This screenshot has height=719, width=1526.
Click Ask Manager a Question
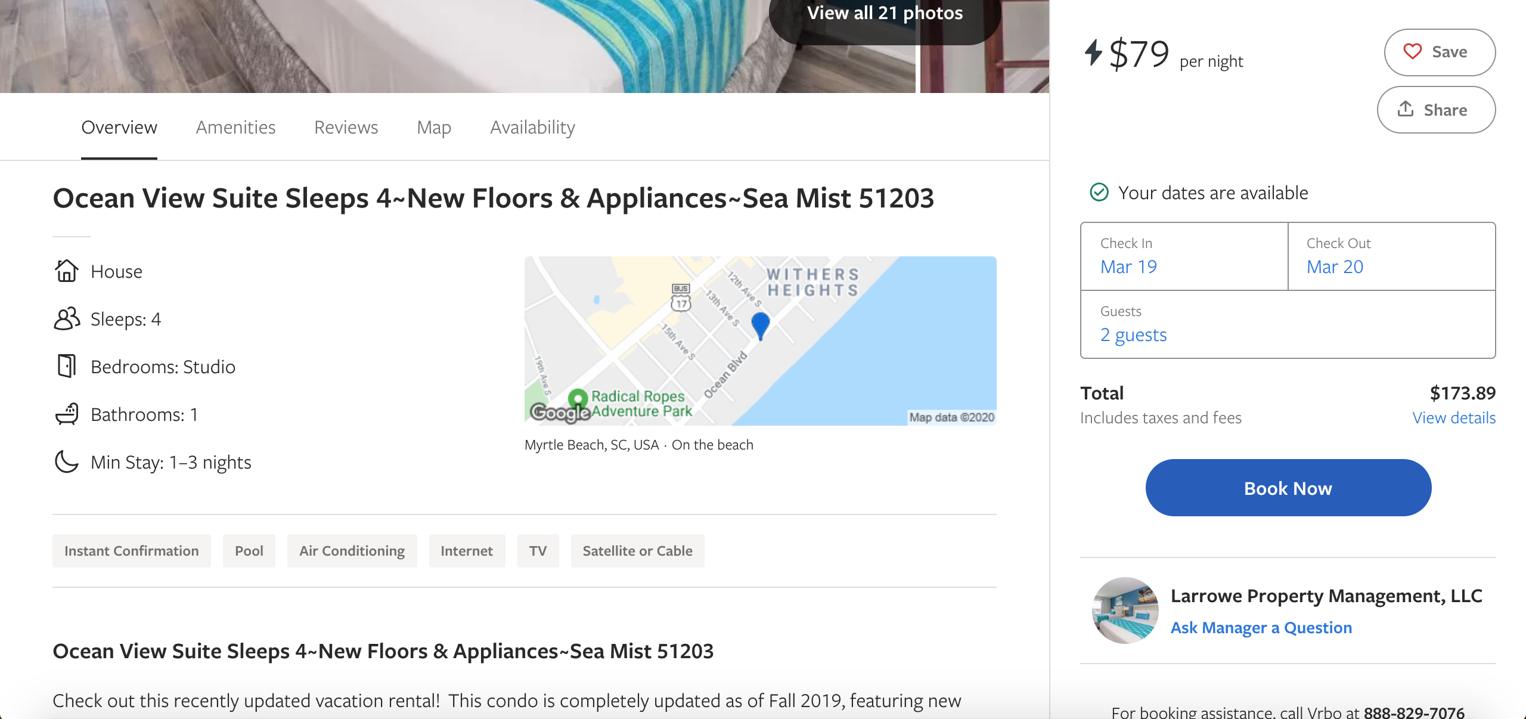click(x=1261, y=627)
